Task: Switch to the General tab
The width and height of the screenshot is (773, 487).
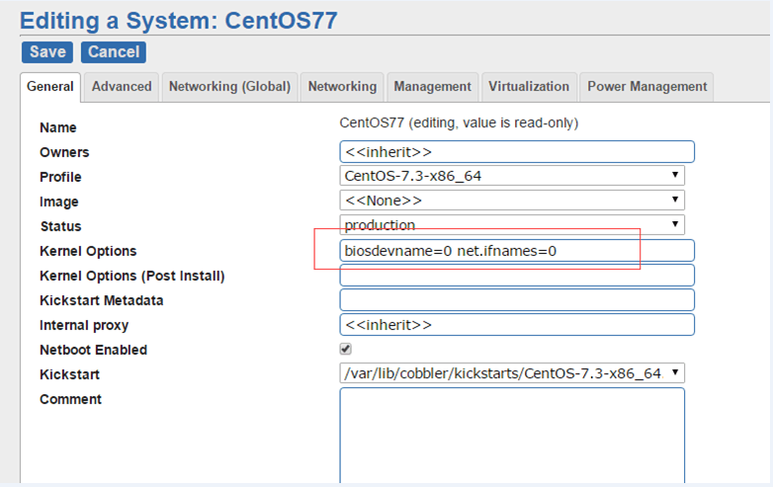Action: point(50,87)
